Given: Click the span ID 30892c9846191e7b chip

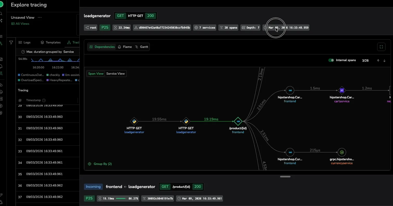Looking at the screenshot, I should point(158,198).
